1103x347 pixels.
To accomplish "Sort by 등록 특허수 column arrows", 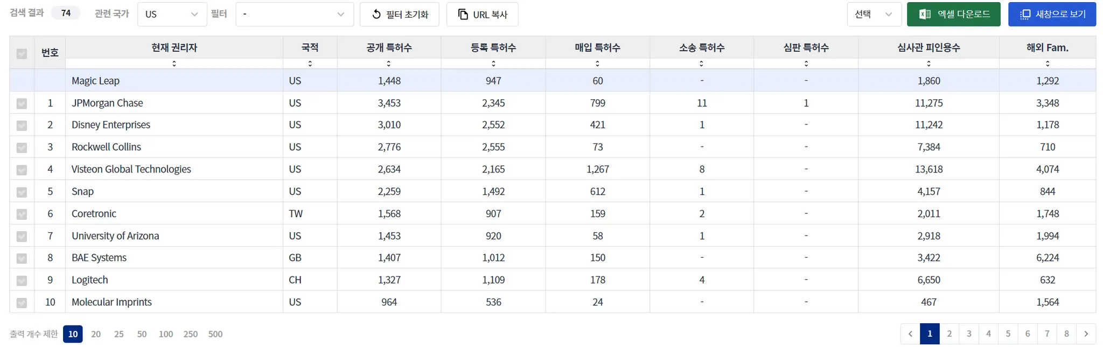I will [493, 64].
